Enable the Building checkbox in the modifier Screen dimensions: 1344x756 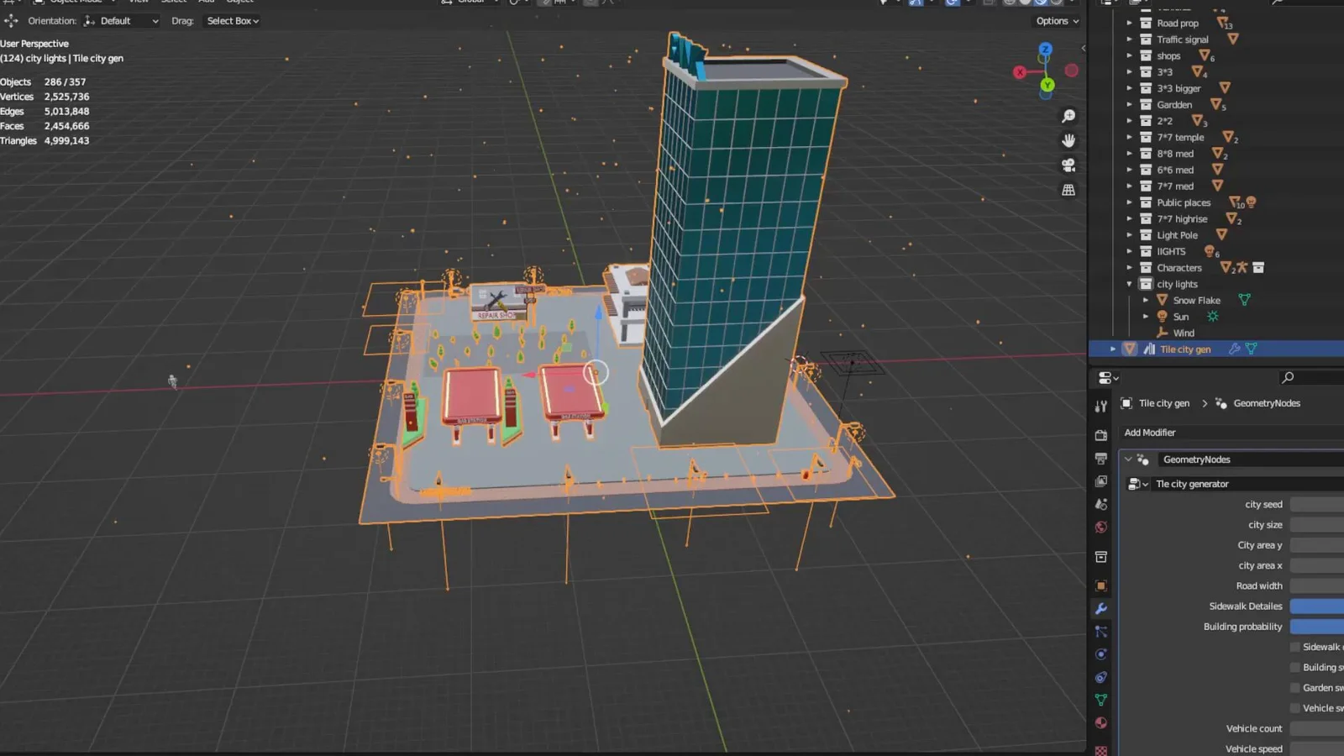(x=1295, y=667)
